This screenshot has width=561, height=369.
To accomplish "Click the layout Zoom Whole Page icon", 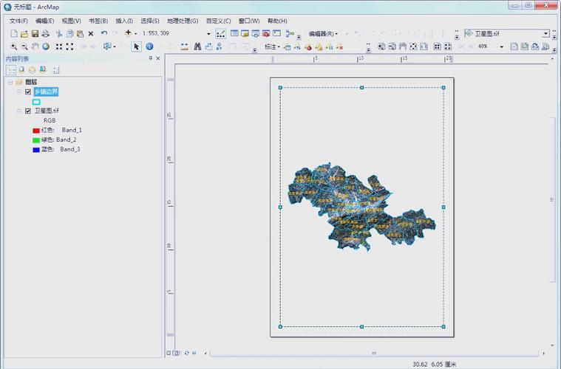I will point(413,46).
